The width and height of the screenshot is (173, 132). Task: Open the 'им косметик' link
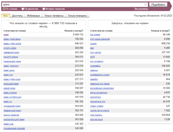[x=97, y=61]
